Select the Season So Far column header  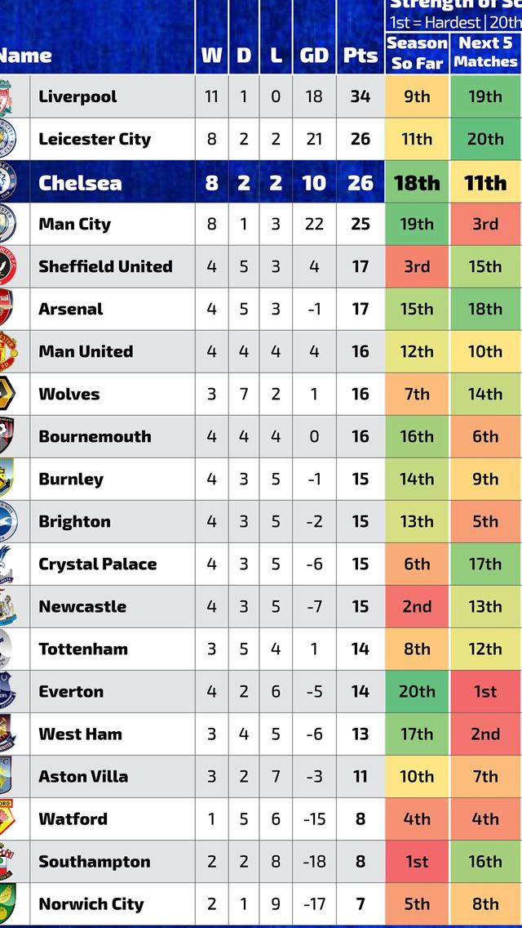[x=417, y=53]
